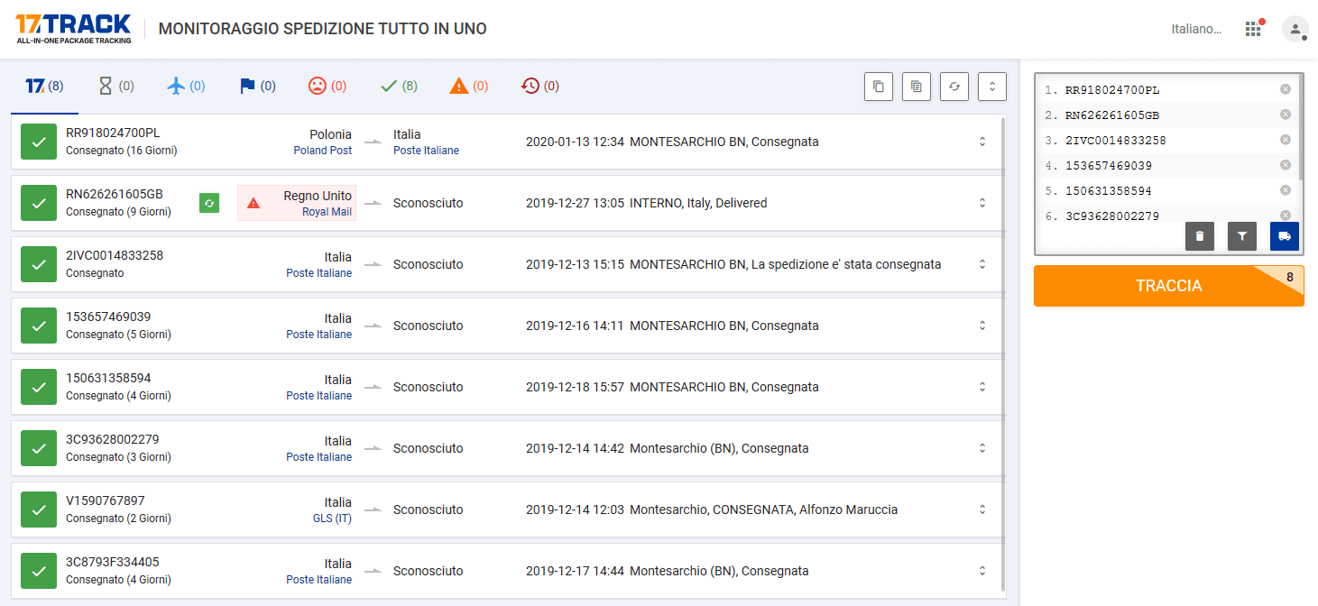The image size is (1318, 606).
Task: Click the copy results icon in toolbar
Action: 878,87
